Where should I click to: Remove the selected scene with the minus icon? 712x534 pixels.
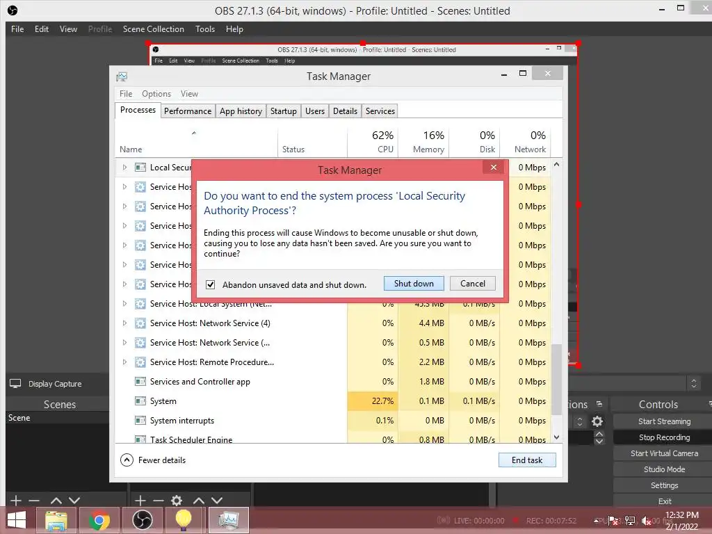(x=34, y=501)
